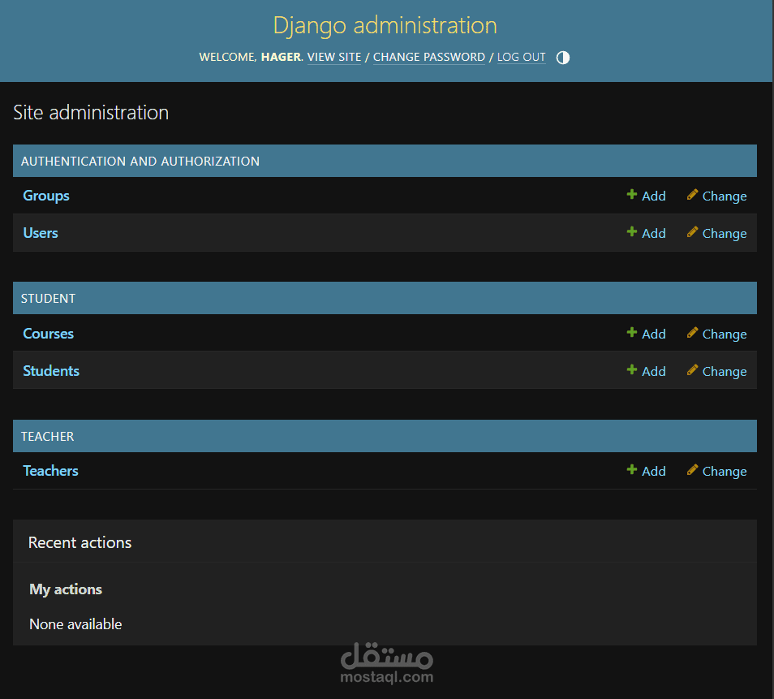The height and width of the screenshot is (699, 774).
Task: Add a new student via Add text
Action: 654,371
